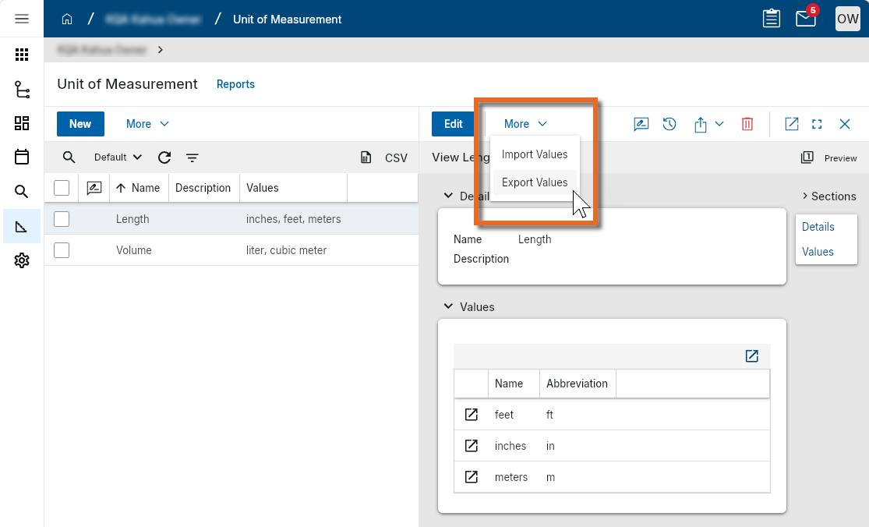Open the share dropdown arrow
The width and height of the screenshot is (869, 527).
pos(719,124)
